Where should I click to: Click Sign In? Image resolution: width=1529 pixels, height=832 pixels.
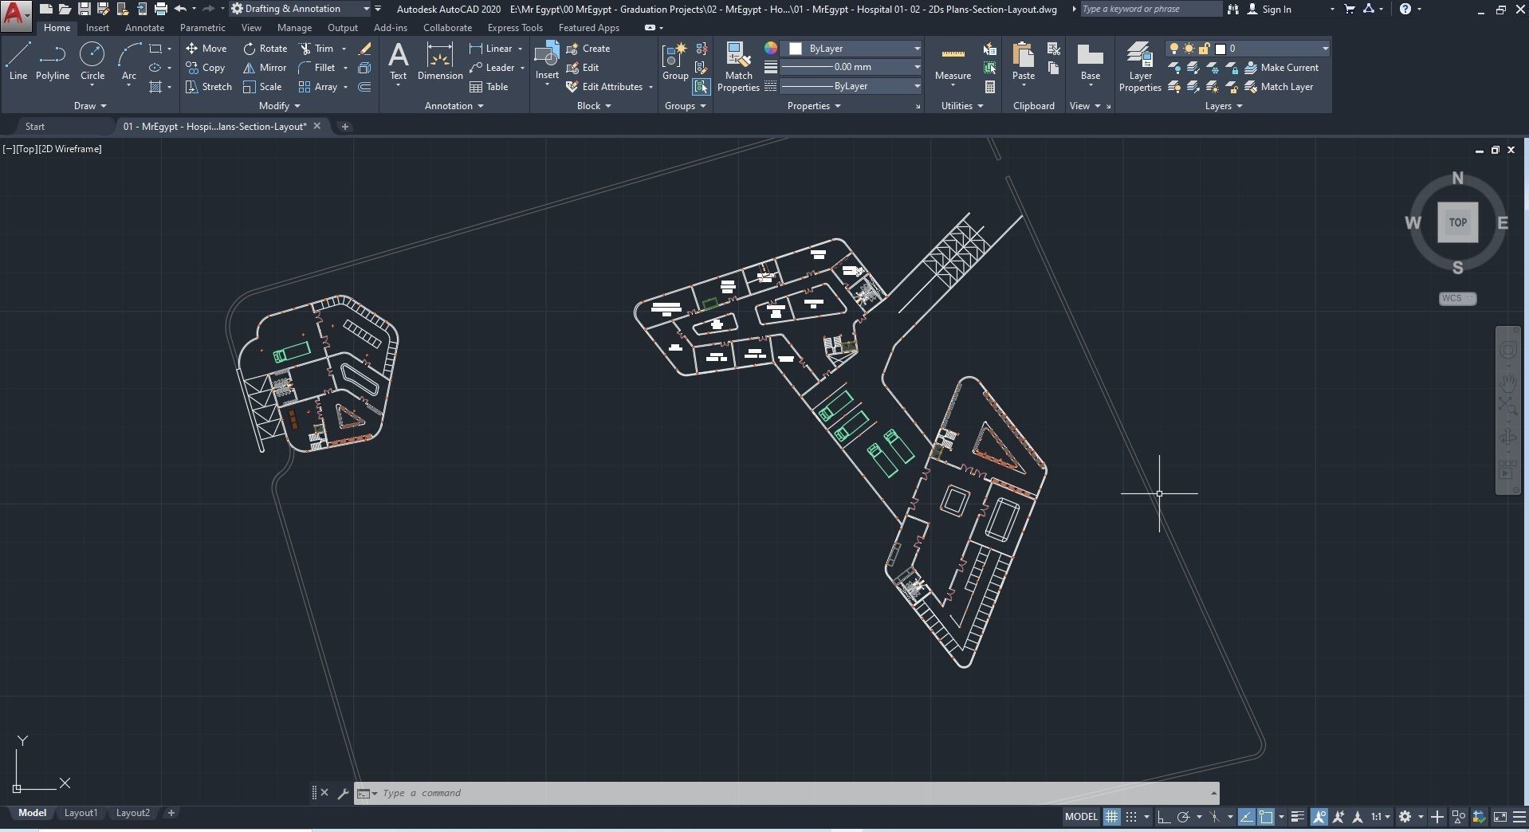1276,9
